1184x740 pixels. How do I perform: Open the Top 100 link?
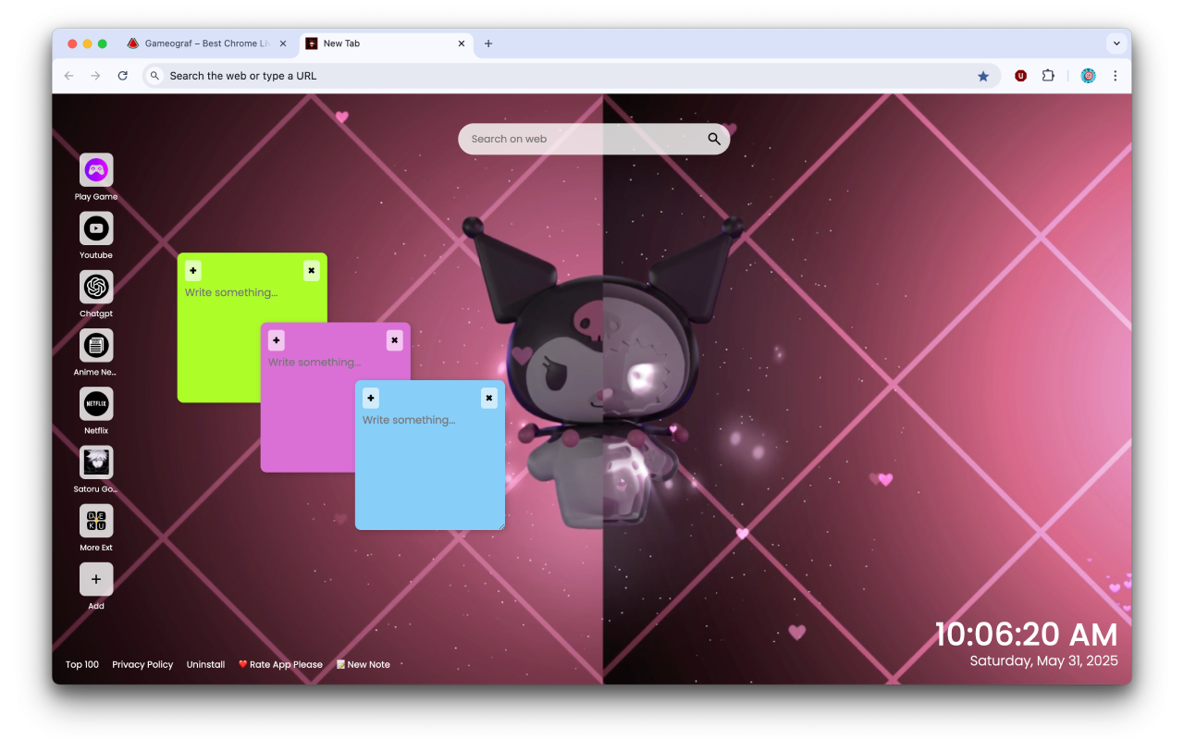pyautogui.click(x=82, y=664)
